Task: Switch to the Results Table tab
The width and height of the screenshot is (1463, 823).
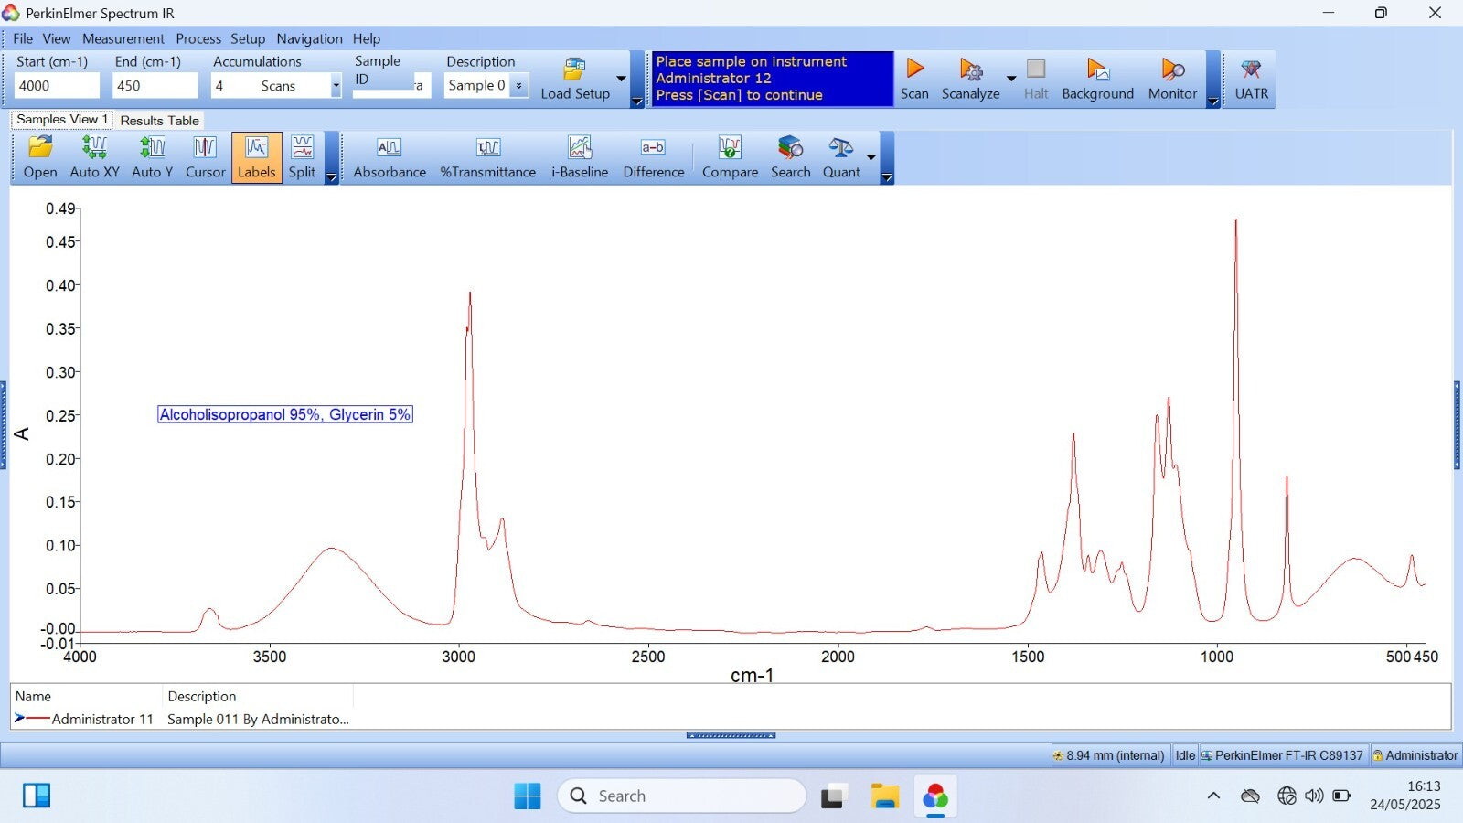Action: 159,121
